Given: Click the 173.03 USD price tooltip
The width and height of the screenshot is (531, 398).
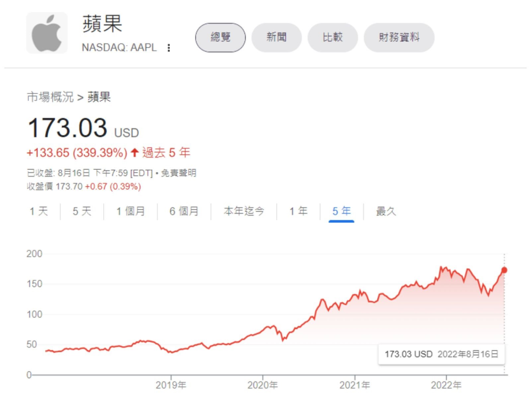Looking at the screenshot, I should [x=441, y=354].
